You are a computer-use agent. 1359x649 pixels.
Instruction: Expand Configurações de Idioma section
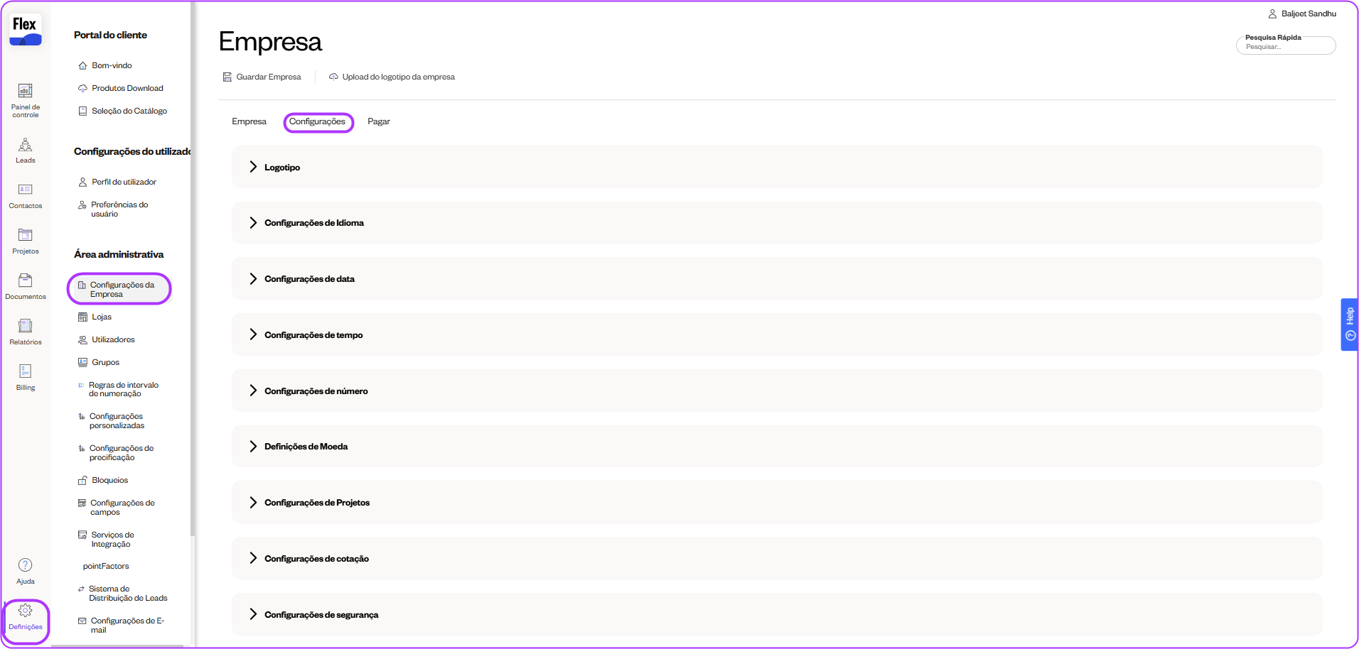[313, 223]
